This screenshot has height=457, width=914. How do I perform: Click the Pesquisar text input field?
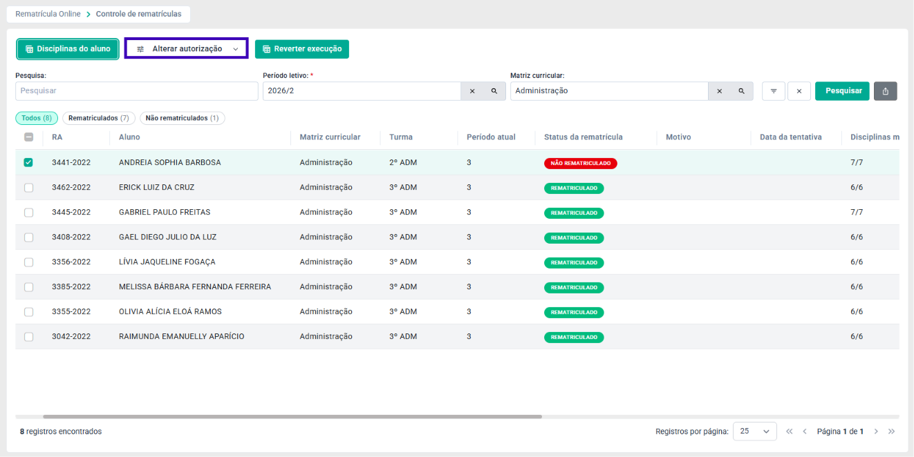coord(137,91)
